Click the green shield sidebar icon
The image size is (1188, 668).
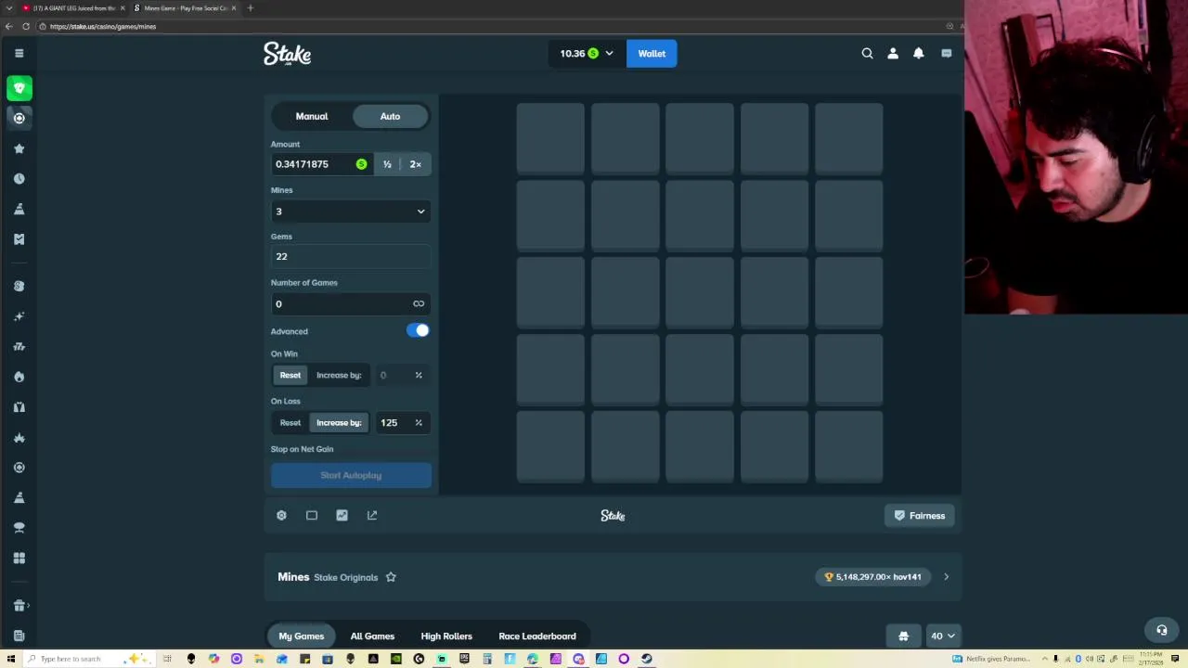(x=19, y=88)
